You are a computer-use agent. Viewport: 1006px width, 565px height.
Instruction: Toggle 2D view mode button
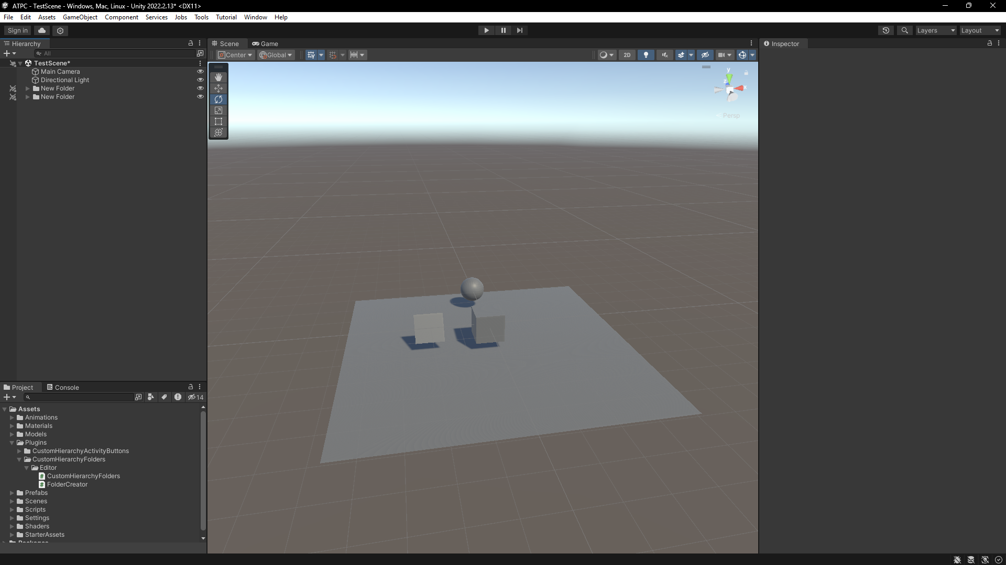pos(626,54)
